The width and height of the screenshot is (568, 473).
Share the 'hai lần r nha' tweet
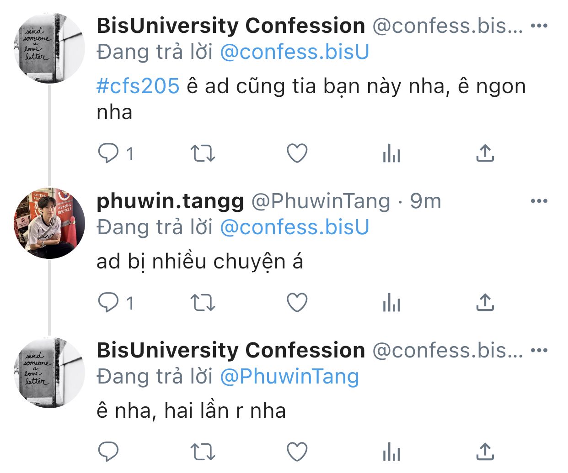point(485,452)
